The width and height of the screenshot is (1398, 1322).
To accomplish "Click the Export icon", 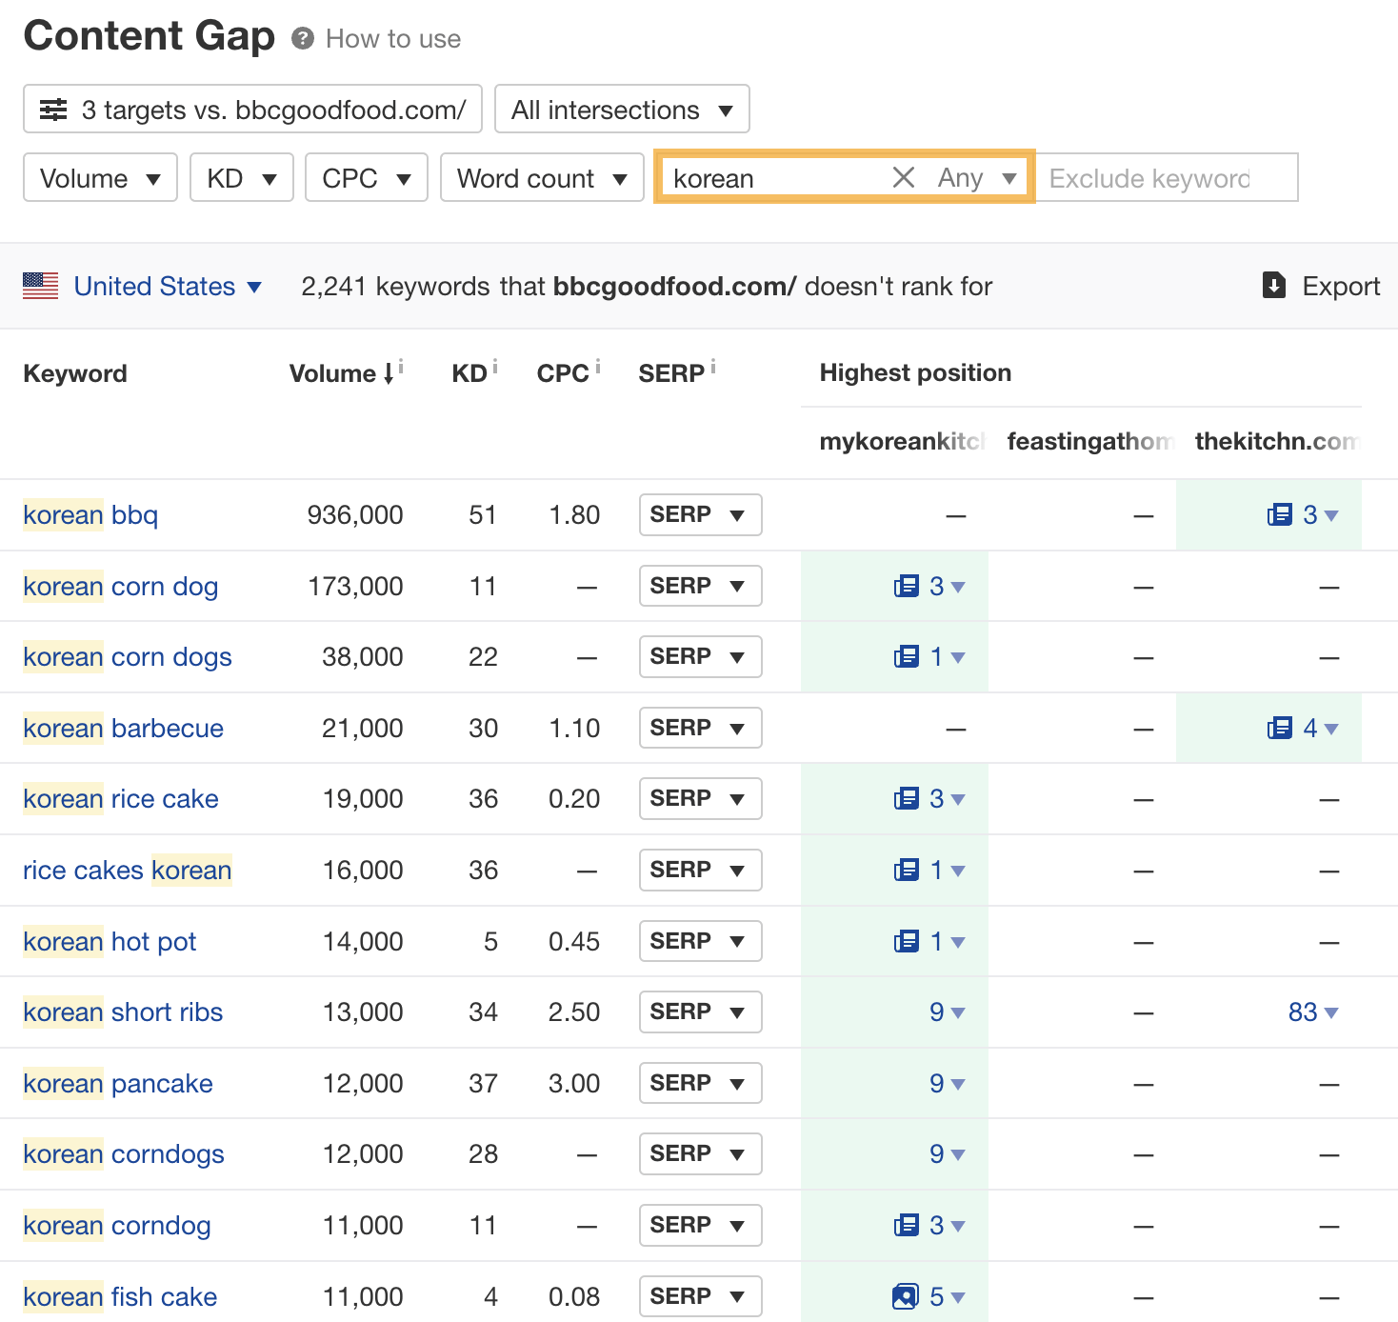I will (x=1273, y=286).
